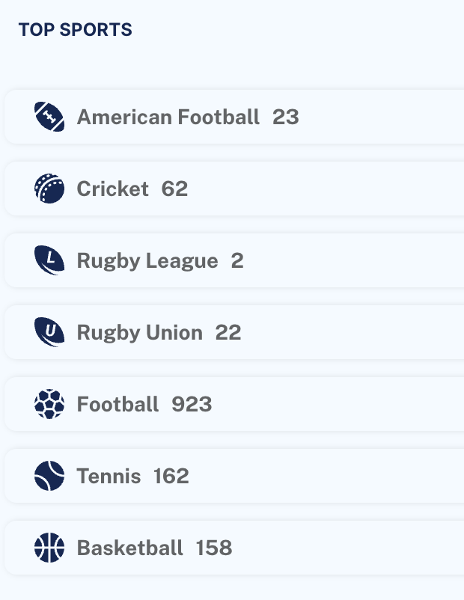Go to the Rugby League label
This screenshot has height=600, width=464.
pos(147,260)
